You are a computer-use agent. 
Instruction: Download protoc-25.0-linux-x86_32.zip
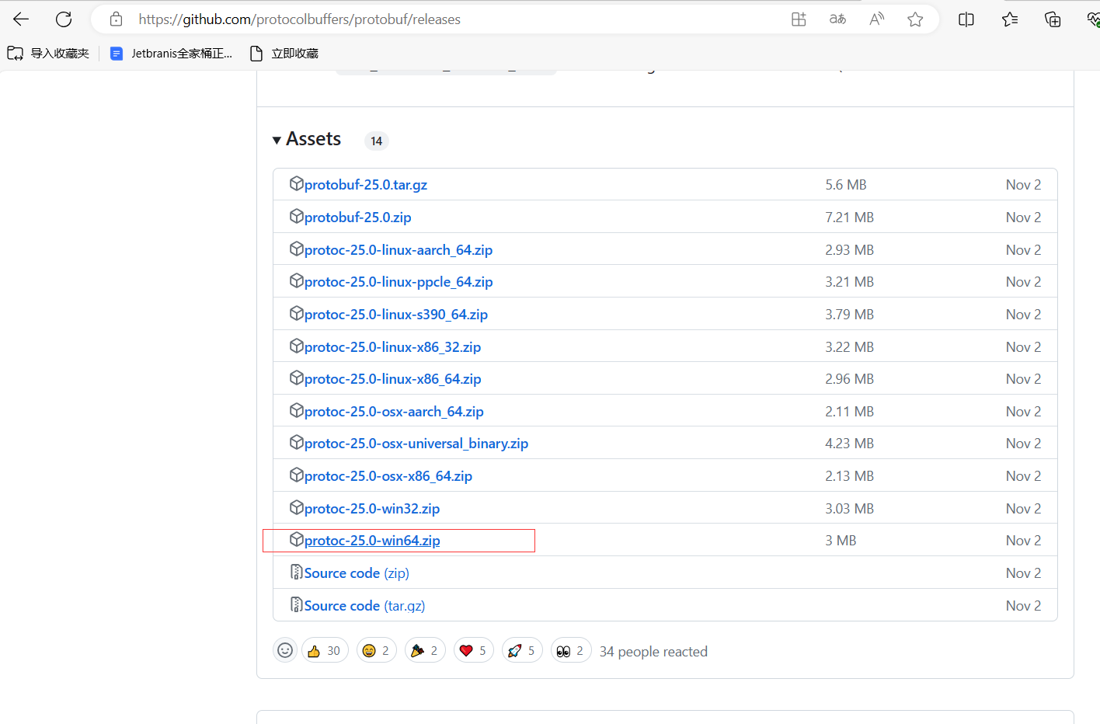coord(392,347)
